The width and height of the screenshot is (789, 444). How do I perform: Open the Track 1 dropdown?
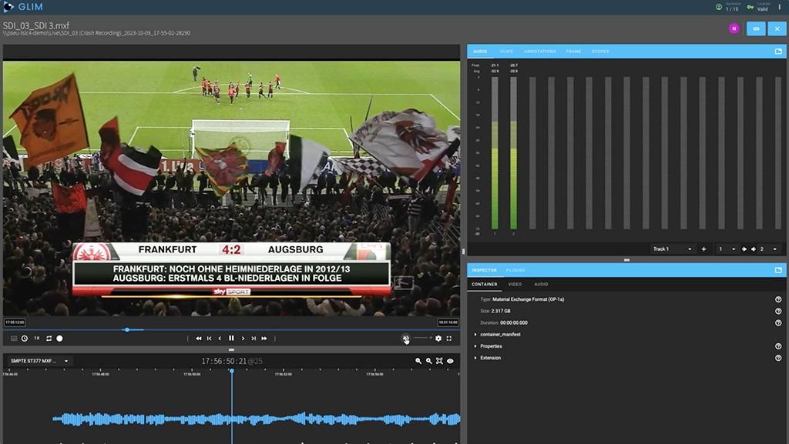click(x=672, y=249)
